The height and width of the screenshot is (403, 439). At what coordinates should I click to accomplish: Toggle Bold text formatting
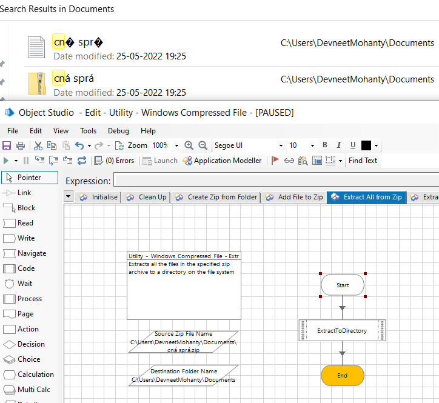click(x=325, y=145)
